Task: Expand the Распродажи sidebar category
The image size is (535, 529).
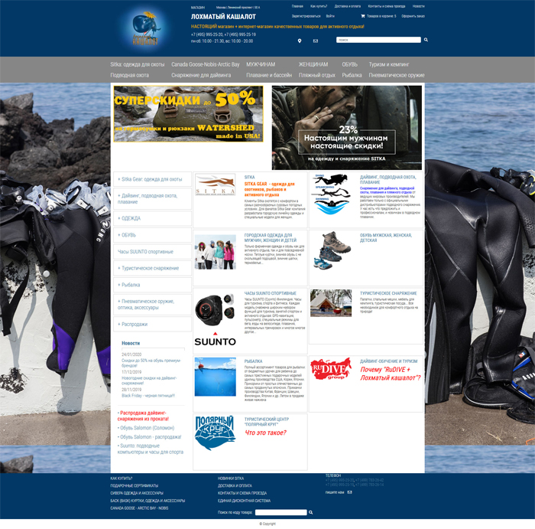Action: click(152, 325)
